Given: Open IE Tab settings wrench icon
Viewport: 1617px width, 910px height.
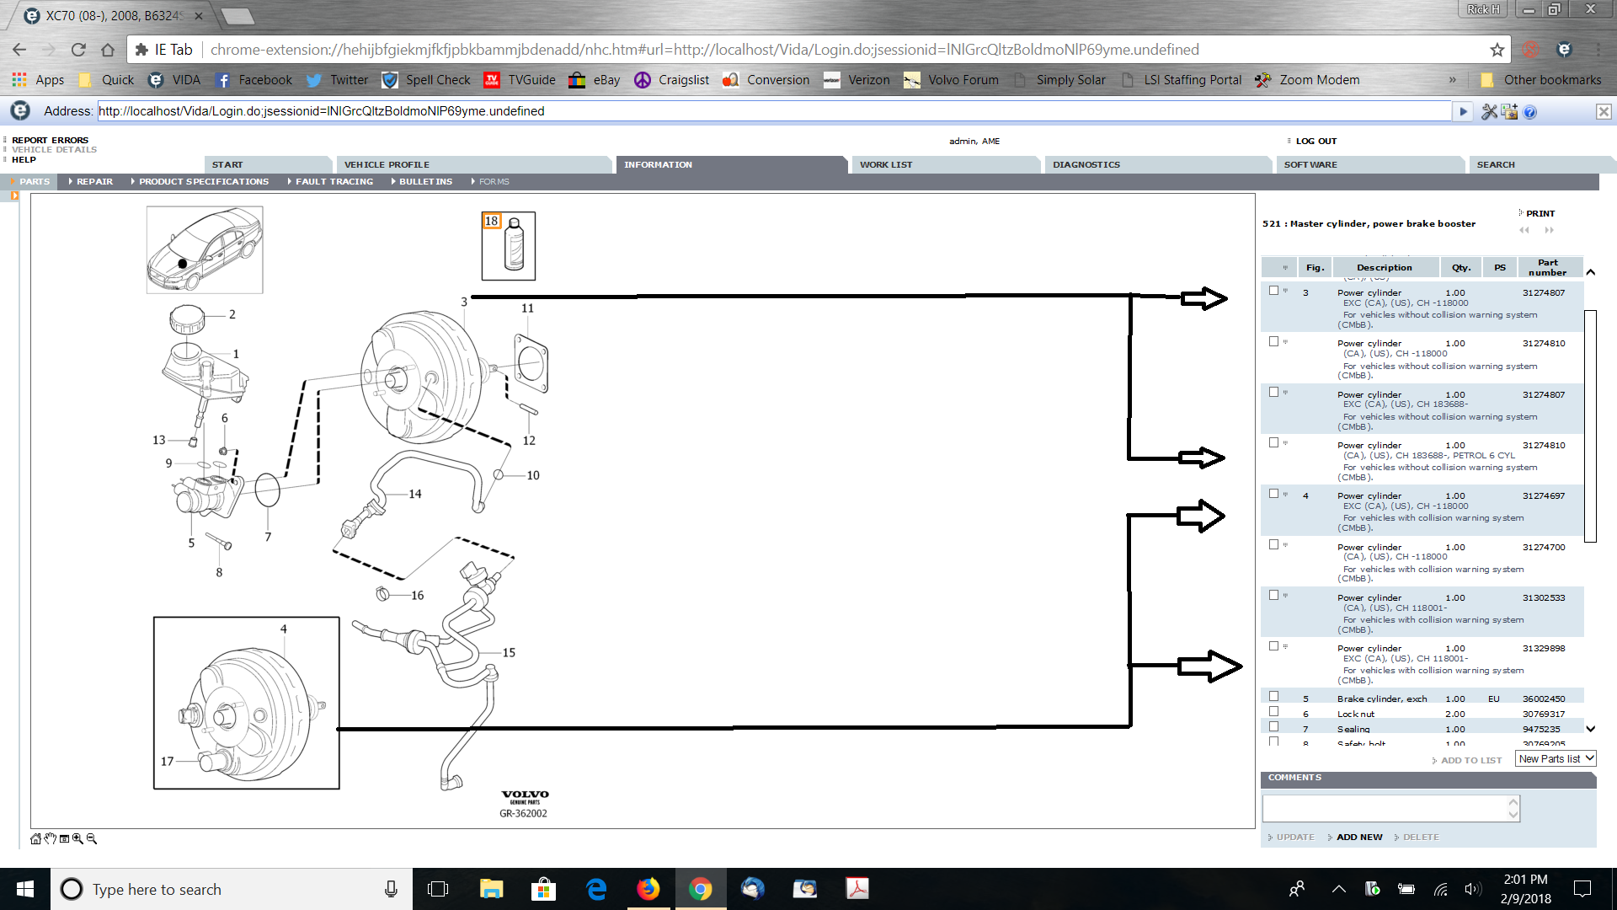Looking at the screenshot, I should pos(1489,111).
